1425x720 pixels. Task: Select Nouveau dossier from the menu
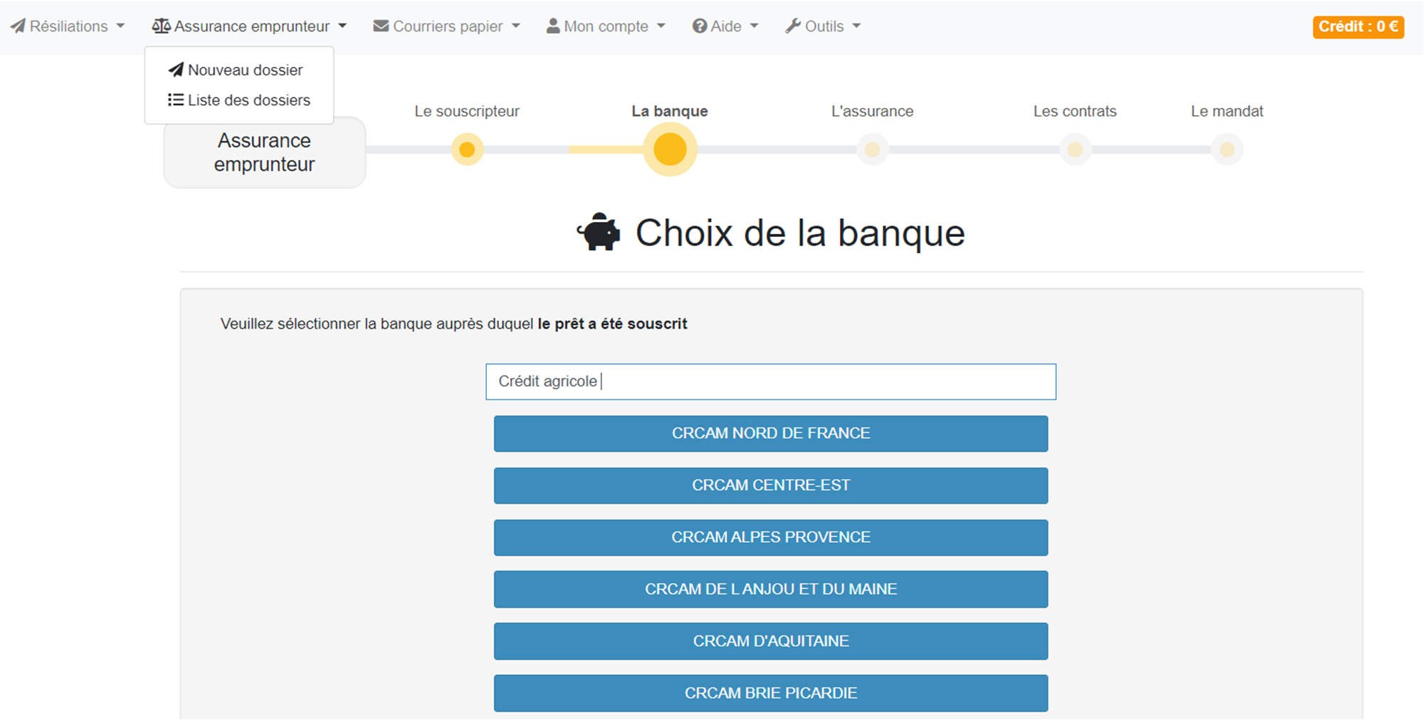coord(245,70)
